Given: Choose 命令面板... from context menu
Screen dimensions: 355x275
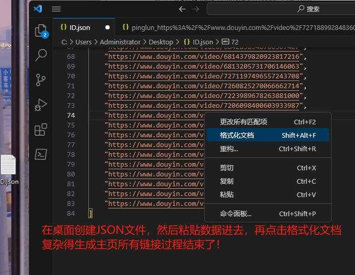Looking at the screenshot, I should click(x=236, y=214).
